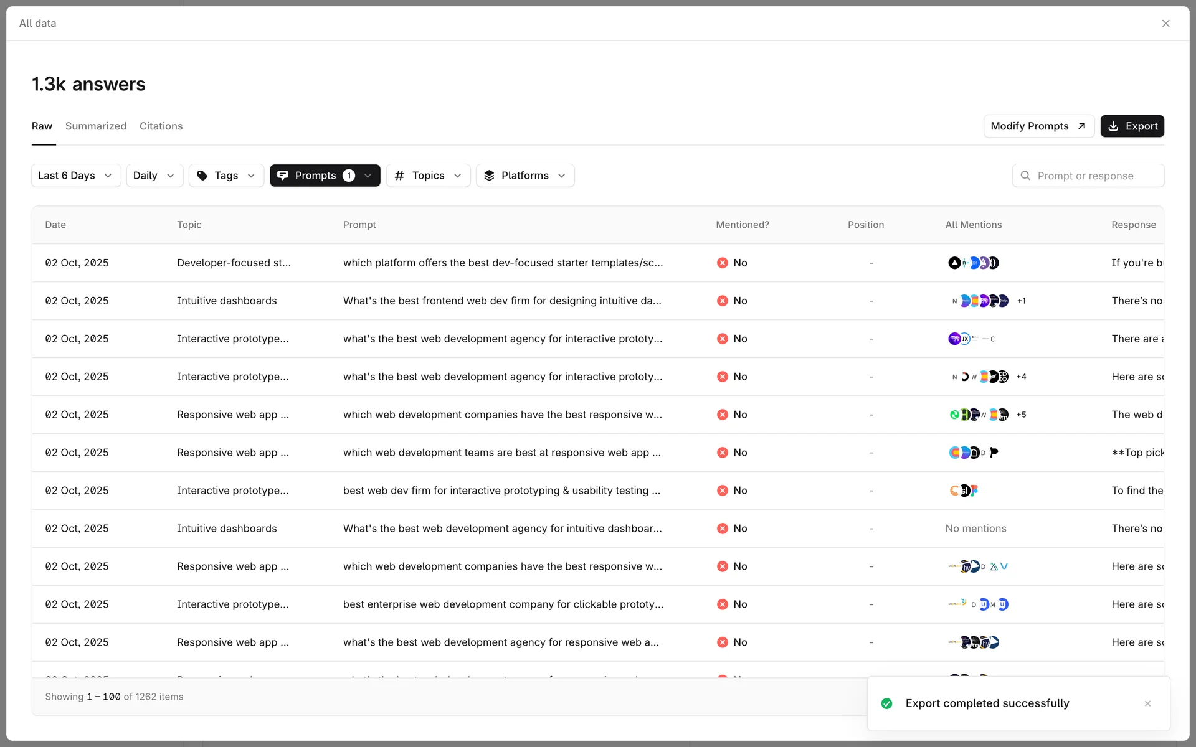Click the green export success checkmark icon
This screenshot has width=1196, height=747.
pos(886,703)
